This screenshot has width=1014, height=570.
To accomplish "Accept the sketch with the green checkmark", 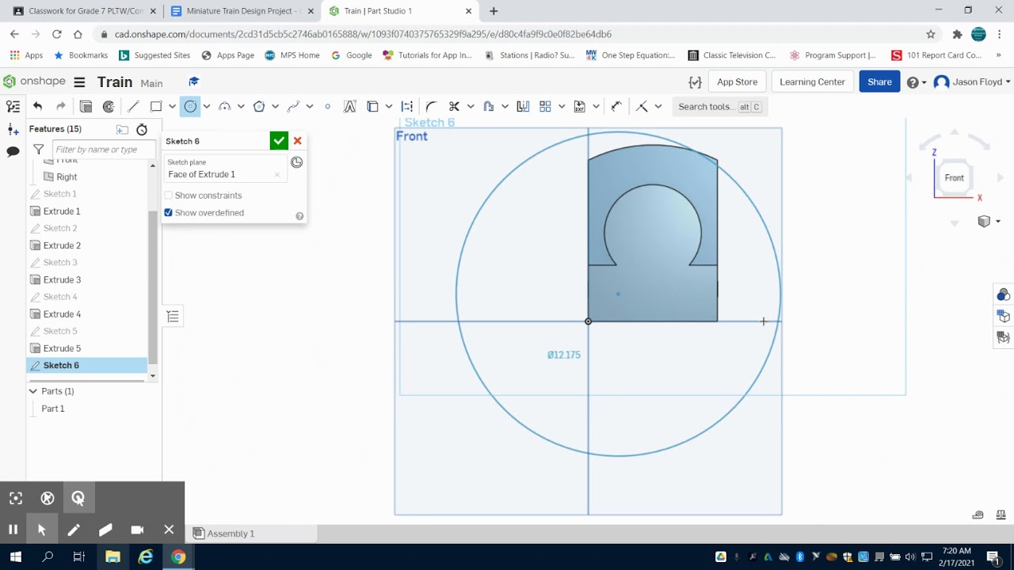I will 279,141.
